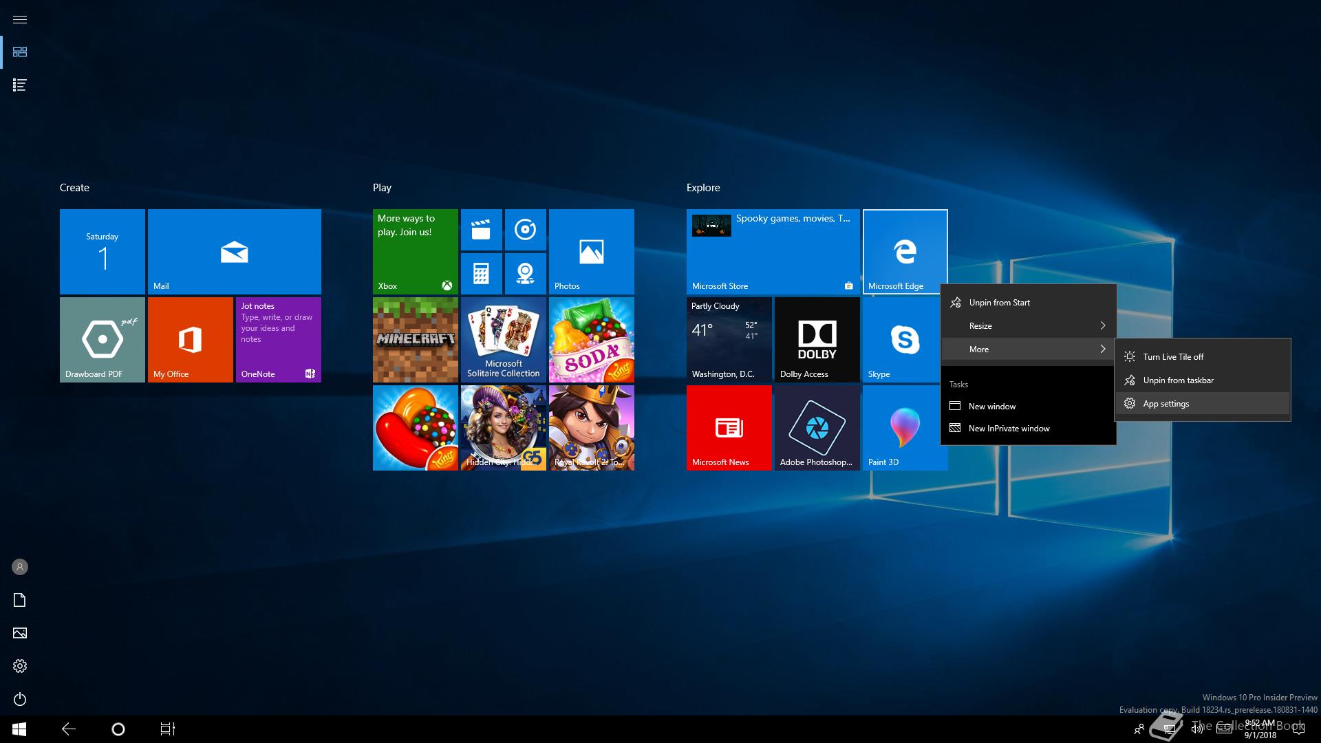Click the Play group header
This screenshot has width=1321, height=743.
(x=382, y=188)
